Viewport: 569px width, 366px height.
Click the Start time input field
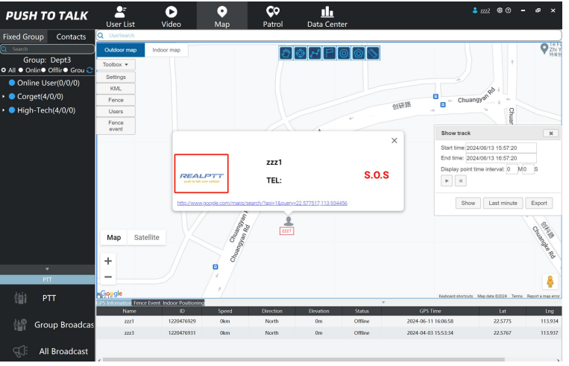(500, 148)
